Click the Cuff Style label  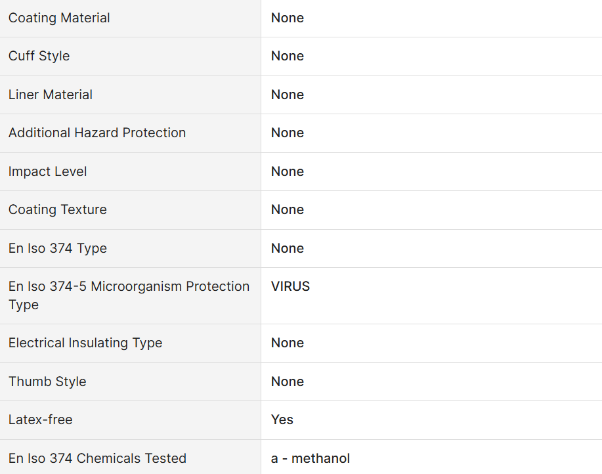coord(39,56)
